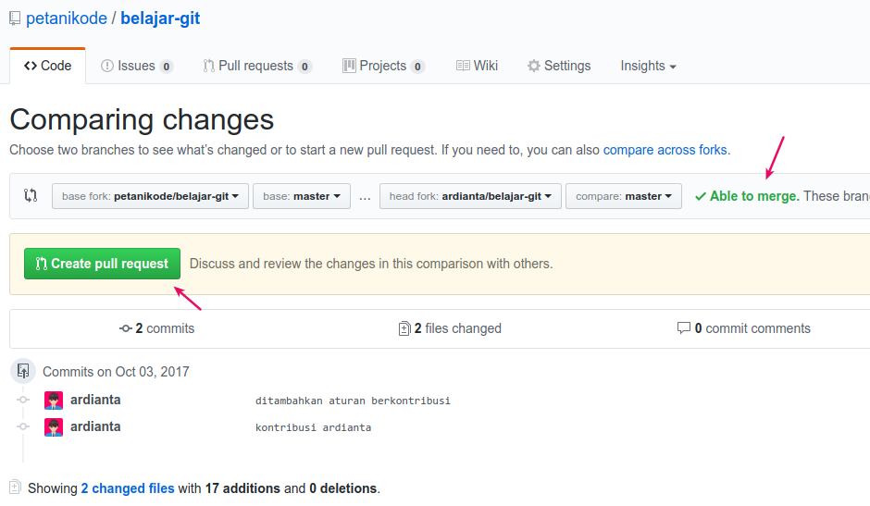Go to the Settings tab

(x=559, y=66)
